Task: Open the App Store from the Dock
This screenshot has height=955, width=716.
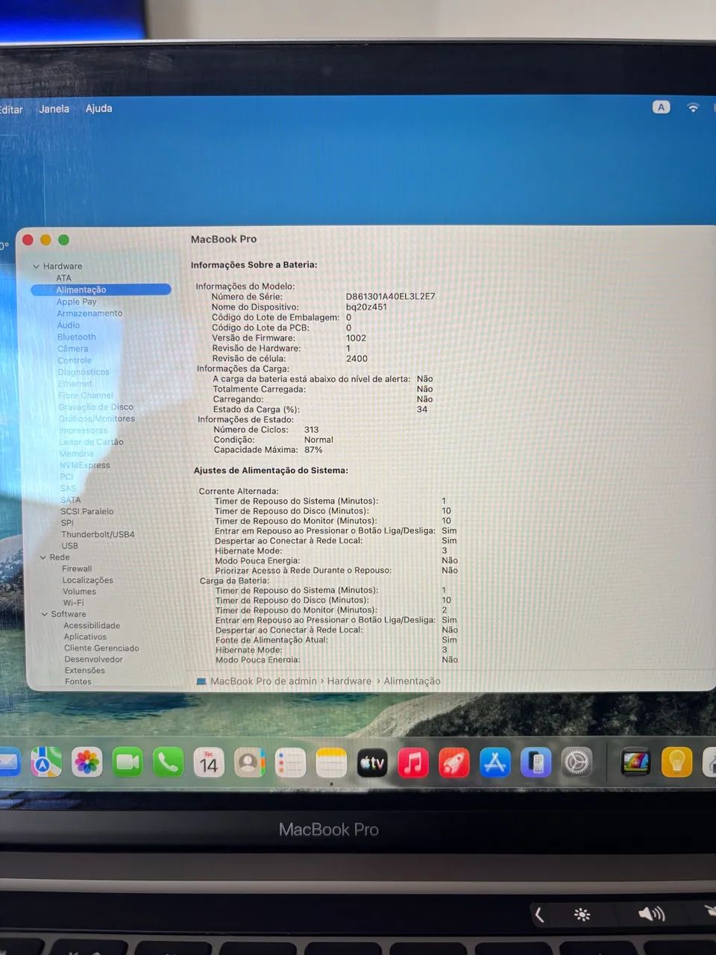Action: [x=495, y=763]
